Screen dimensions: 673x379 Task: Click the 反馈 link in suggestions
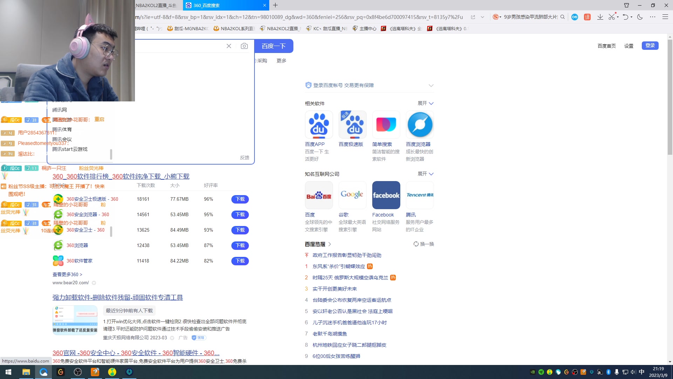[x=245, y=158]
